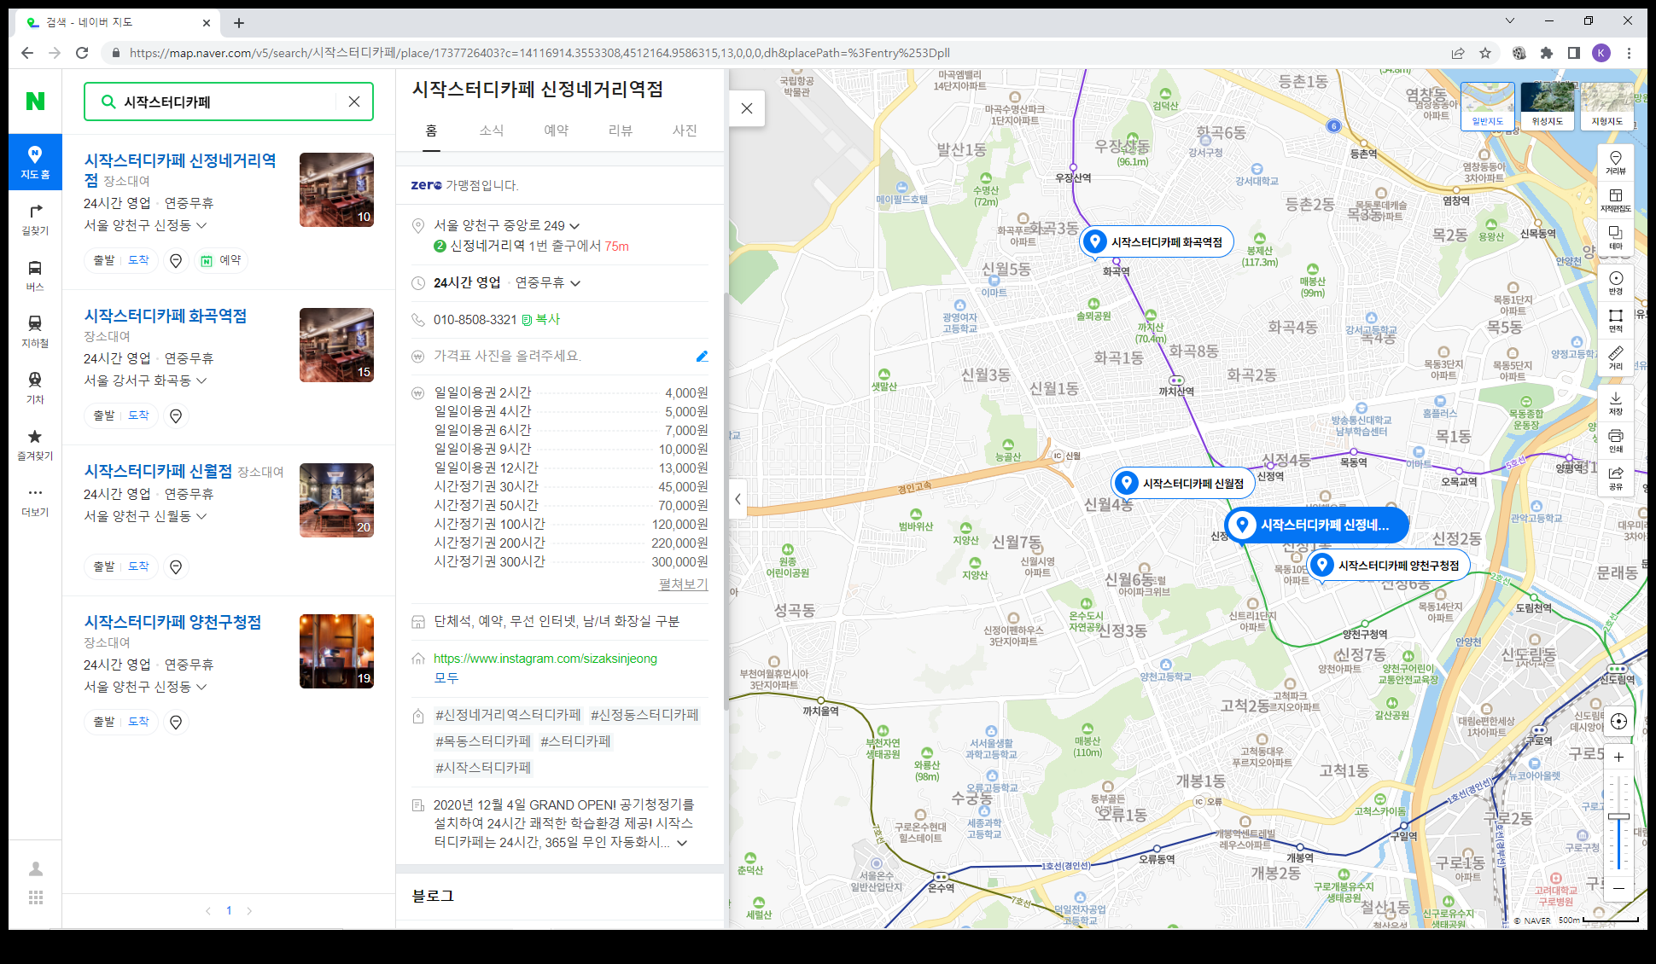1656x964 pixels.
Task: Click the Naver N logo
Action: (35, 102)
